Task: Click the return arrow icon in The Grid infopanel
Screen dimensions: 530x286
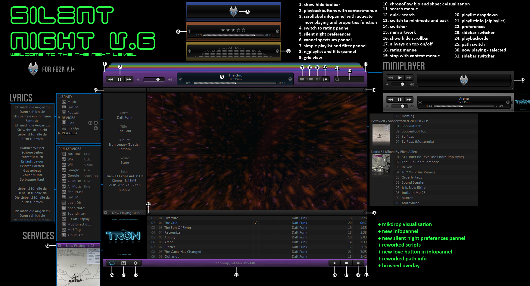Action: click(290, 79)
